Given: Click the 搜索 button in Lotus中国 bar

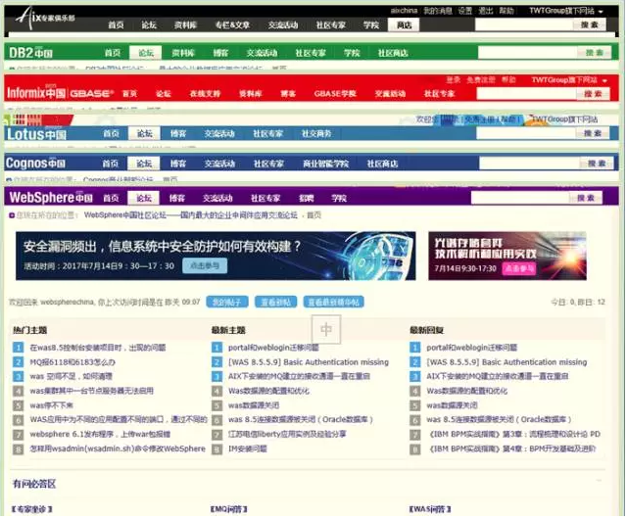Looking at the screenshot, I should (x=592, y=133).
